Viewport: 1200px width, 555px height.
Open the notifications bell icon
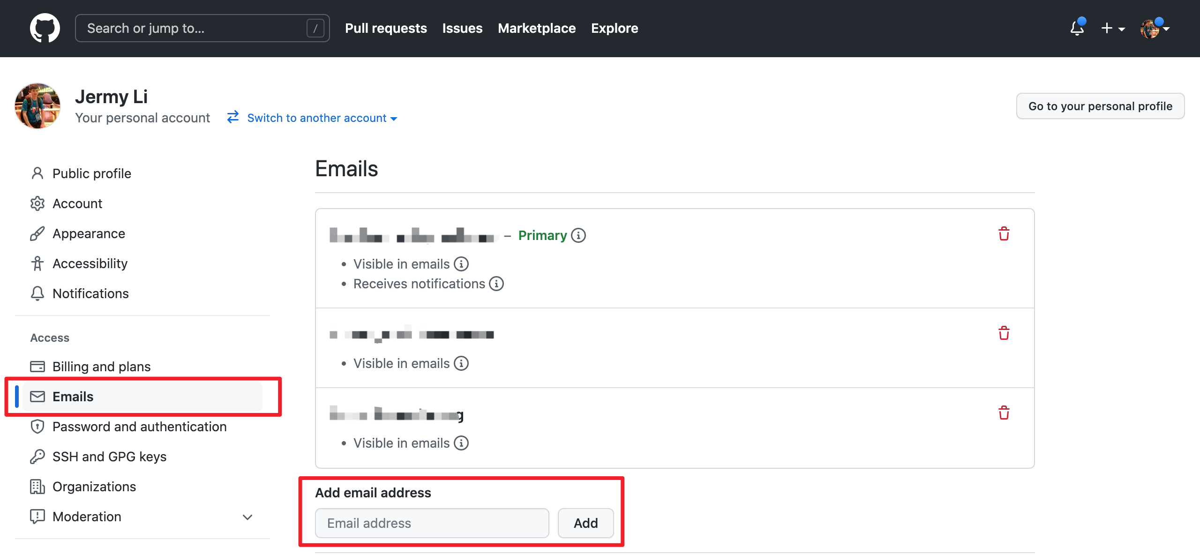(x=1078, y=28)
